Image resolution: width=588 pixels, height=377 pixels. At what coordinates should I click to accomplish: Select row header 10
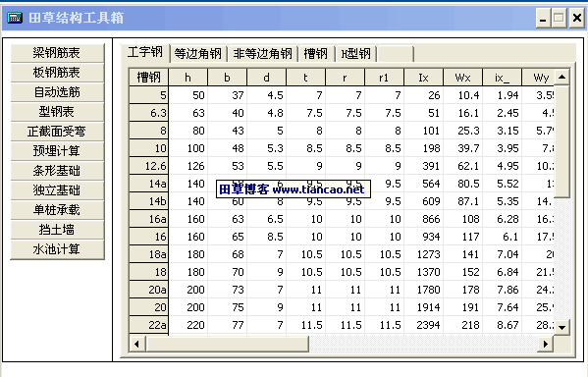pyautogui.click(x=149, y=148)
